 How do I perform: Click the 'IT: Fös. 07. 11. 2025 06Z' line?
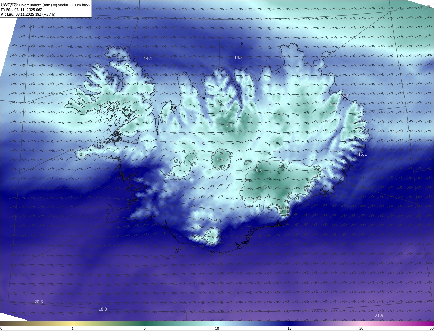(x=21, y=10)
